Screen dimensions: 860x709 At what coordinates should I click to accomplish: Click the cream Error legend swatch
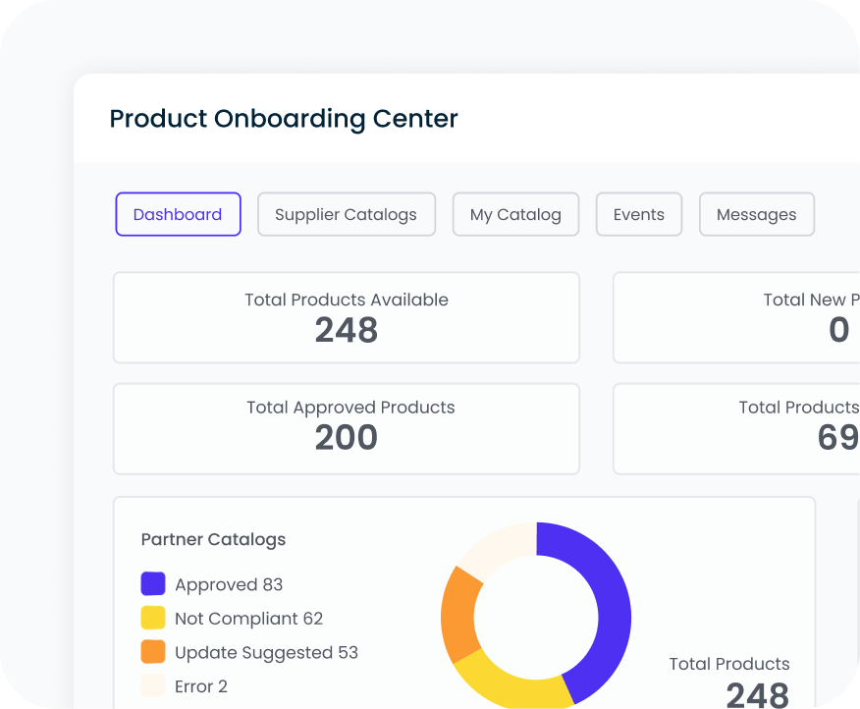tap(152, 685)
